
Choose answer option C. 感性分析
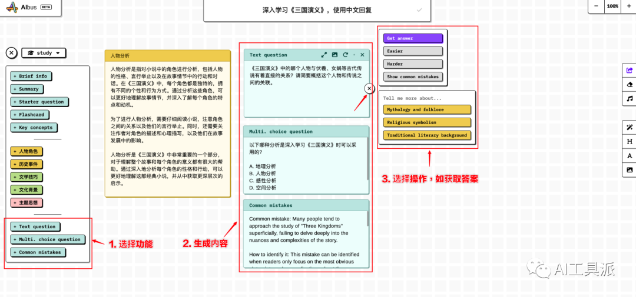263,181
